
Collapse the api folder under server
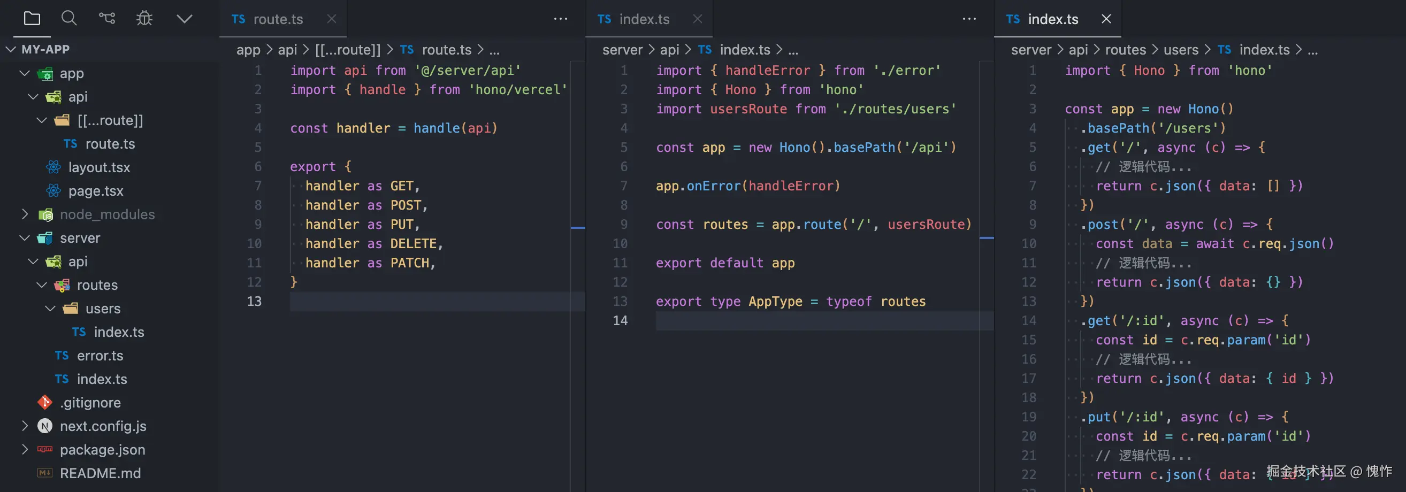33,262
